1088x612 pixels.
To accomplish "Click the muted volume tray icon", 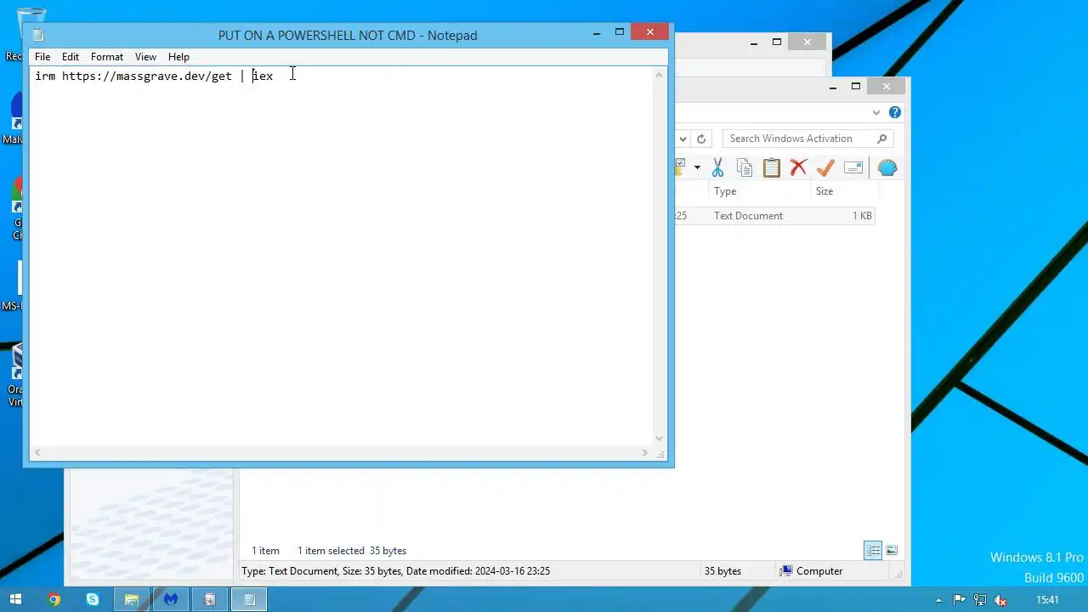I will pos(1000,600).
